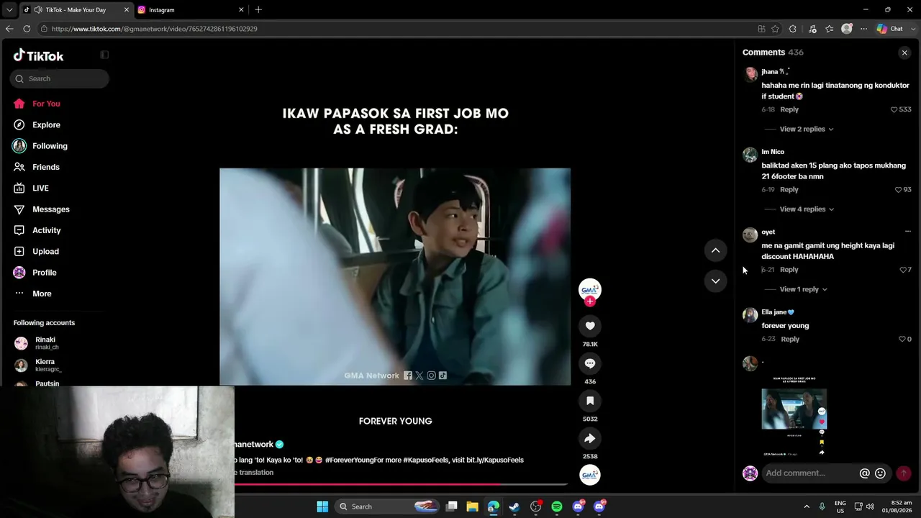The width and height of the screenshot is (921, 518).
Task: Open browser settings and more menu
Action: click(x=864, y=29)
